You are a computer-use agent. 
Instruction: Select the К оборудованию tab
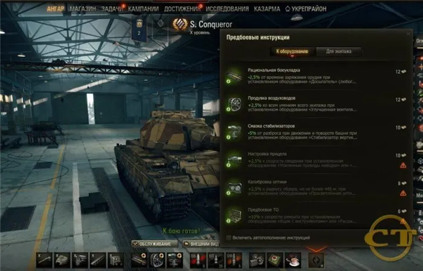pos(292,51)
